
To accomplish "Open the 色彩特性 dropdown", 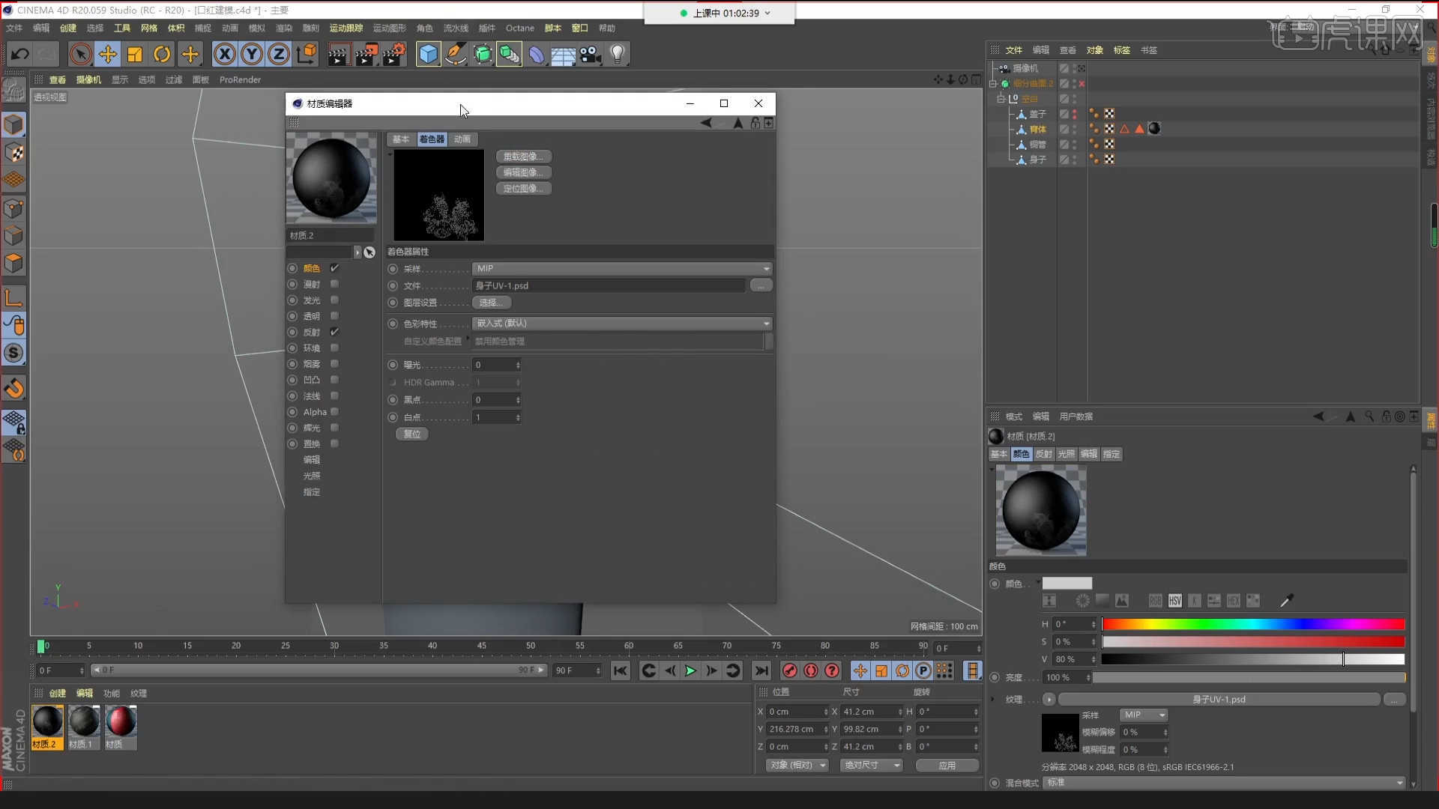I will [x=622, y=324].
